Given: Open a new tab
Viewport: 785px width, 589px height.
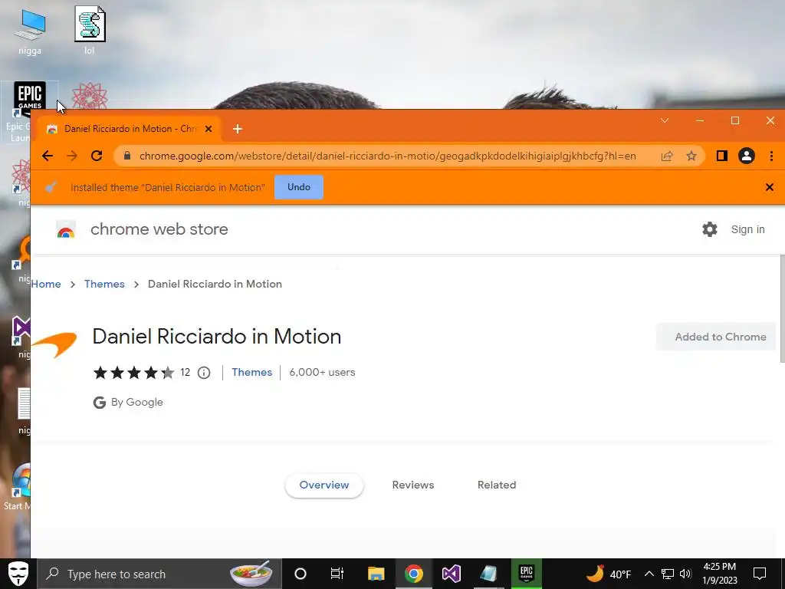Looking at the screenshot, I should 238,129.
